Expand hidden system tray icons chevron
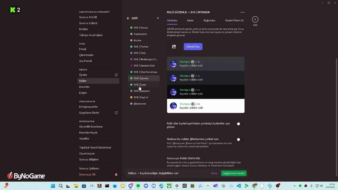This screenshot has height=190, width=338. tap(294, 186)
